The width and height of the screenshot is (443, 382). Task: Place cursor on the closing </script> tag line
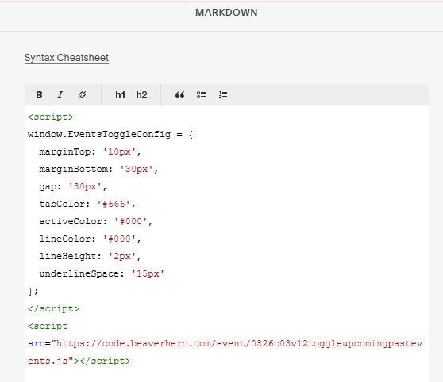coord(53,308)
